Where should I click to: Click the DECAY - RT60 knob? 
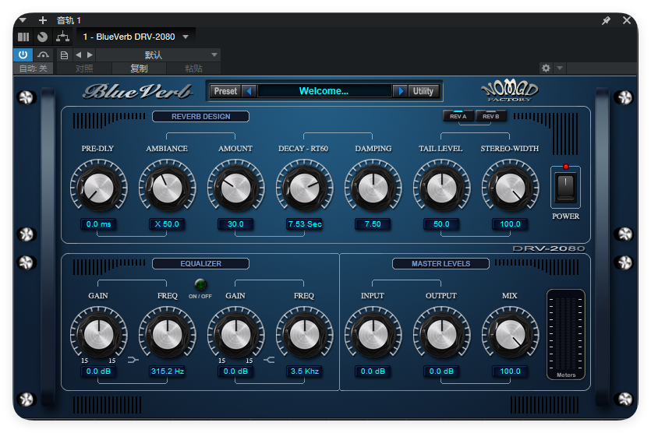(304, 188)
